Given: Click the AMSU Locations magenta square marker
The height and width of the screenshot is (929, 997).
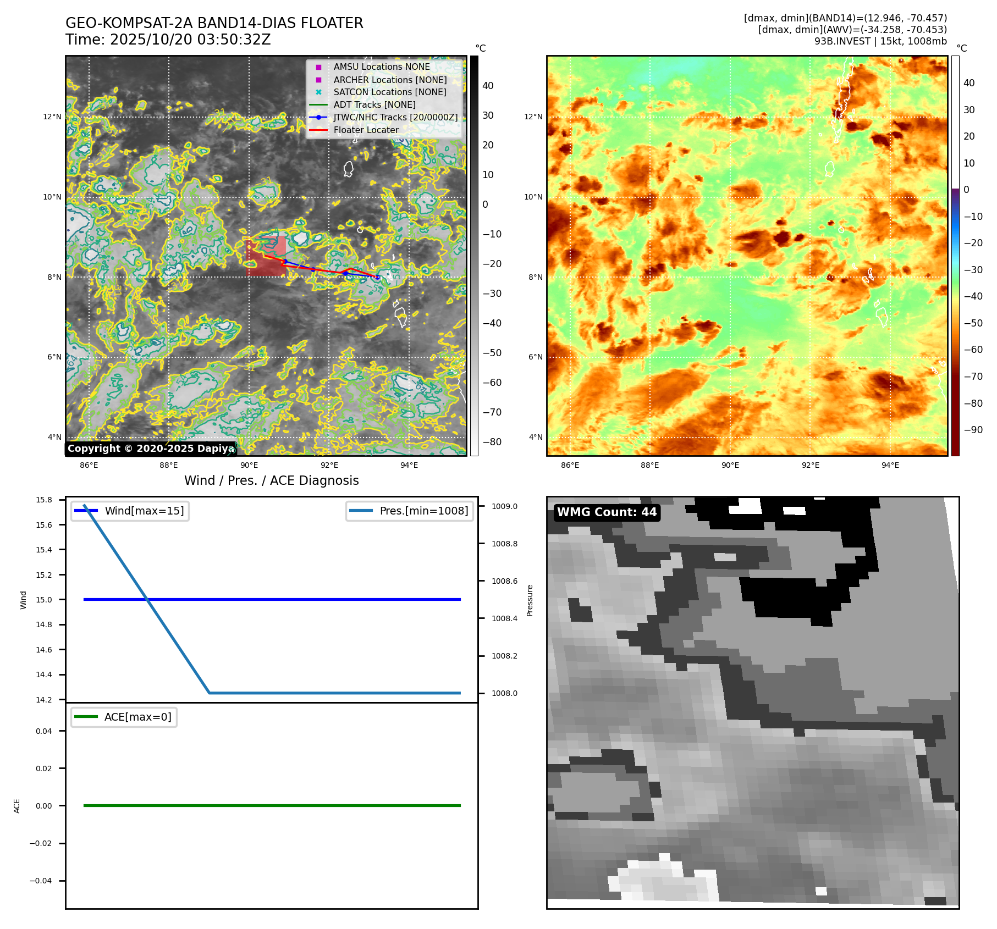Looking at the screenshot, I should point(318,67).
